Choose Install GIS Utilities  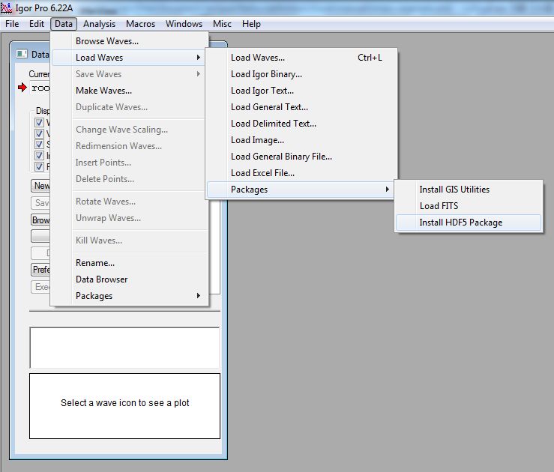tap(454, 190)
